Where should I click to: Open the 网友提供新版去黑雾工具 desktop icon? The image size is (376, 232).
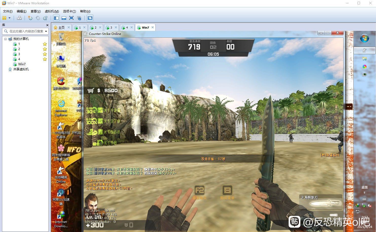click(61, 153)
